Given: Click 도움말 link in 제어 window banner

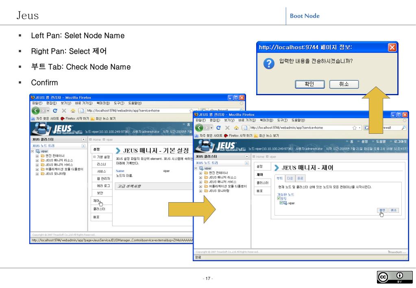Looking at the screenshot, I should coord(381,142).
